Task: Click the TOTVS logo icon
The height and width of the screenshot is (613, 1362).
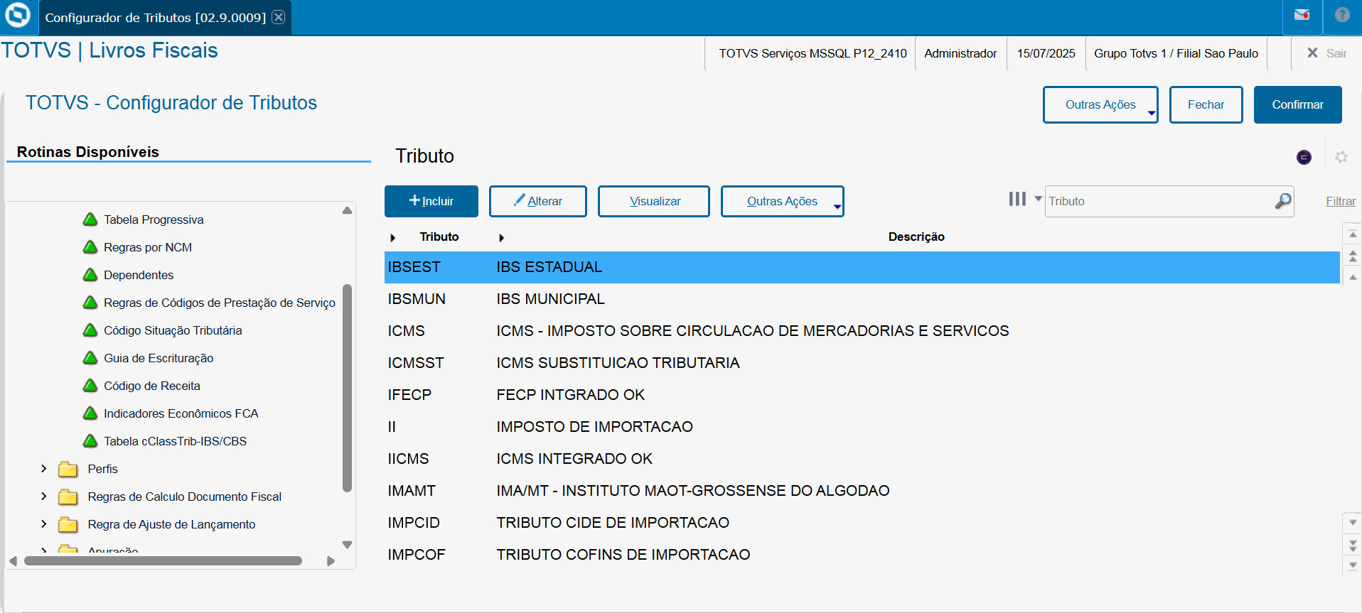Action: pyautogui.click(x=18, y=16)
